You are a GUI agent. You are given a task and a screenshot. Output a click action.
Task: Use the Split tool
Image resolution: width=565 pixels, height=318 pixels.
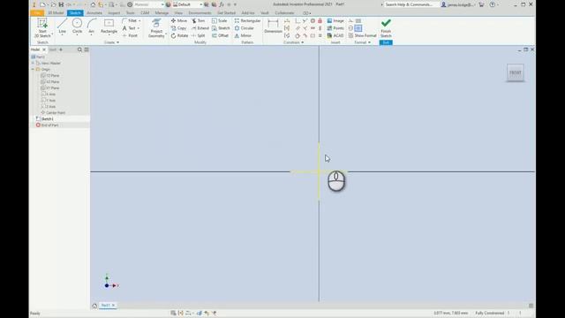[x=198, y=35]
